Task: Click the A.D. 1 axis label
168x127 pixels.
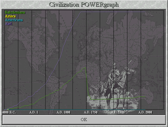Action: click(x=34, y=112)
